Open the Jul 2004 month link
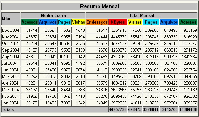 coord(10,63)
